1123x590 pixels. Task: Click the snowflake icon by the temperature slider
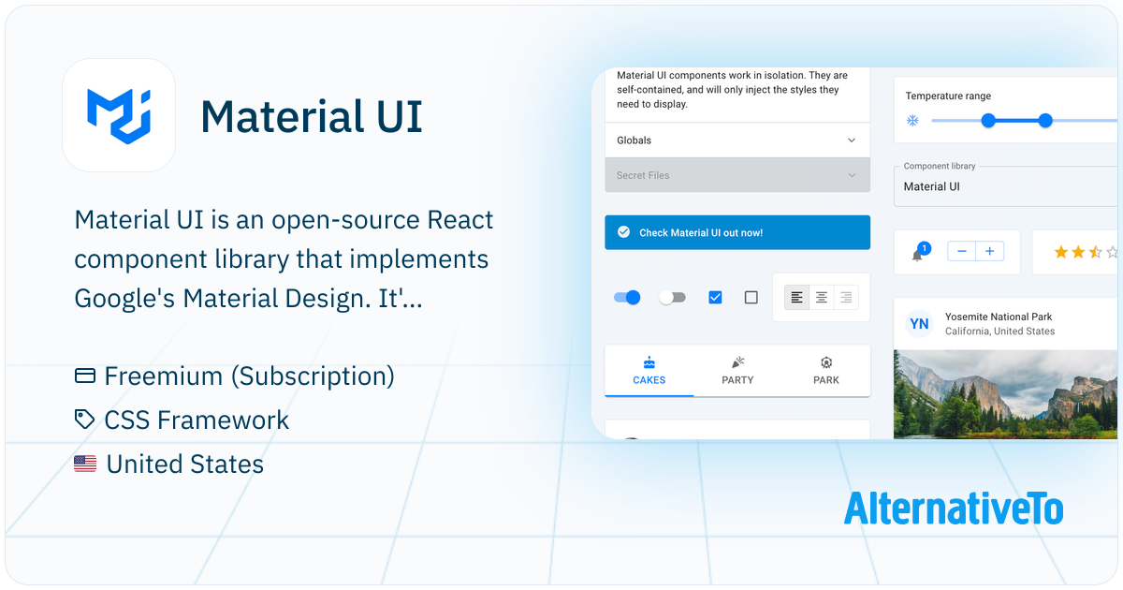tap(912, 121)
